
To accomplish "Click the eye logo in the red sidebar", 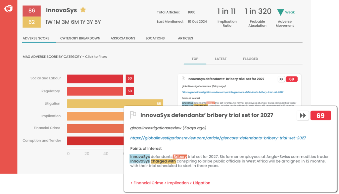I will point(9,9).
